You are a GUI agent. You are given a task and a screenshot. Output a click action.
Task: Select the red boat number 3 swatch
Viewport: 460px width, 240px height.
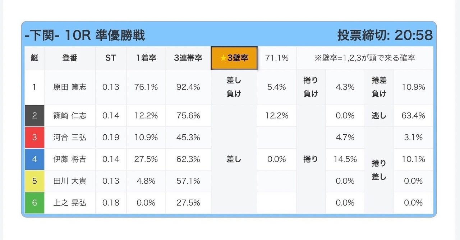pos(34,138)
